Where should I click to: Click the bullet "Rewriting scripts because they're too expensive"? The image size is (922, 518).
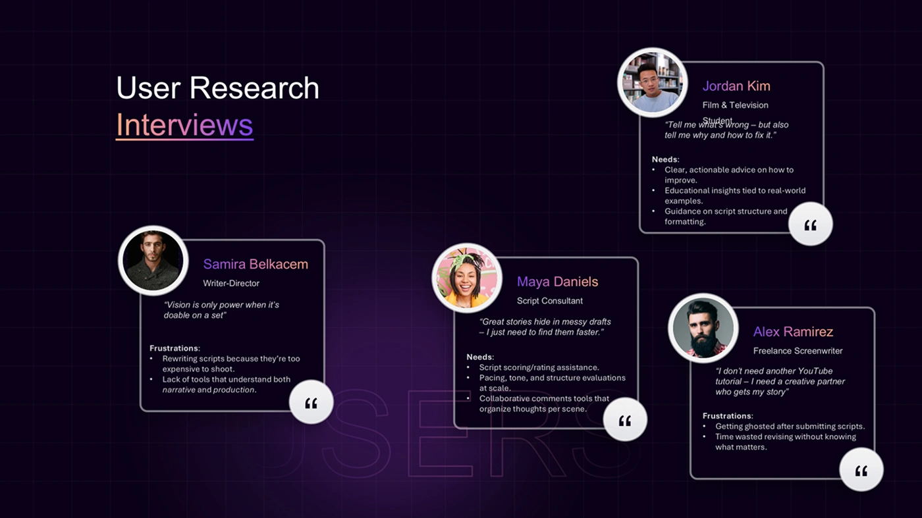231,364
